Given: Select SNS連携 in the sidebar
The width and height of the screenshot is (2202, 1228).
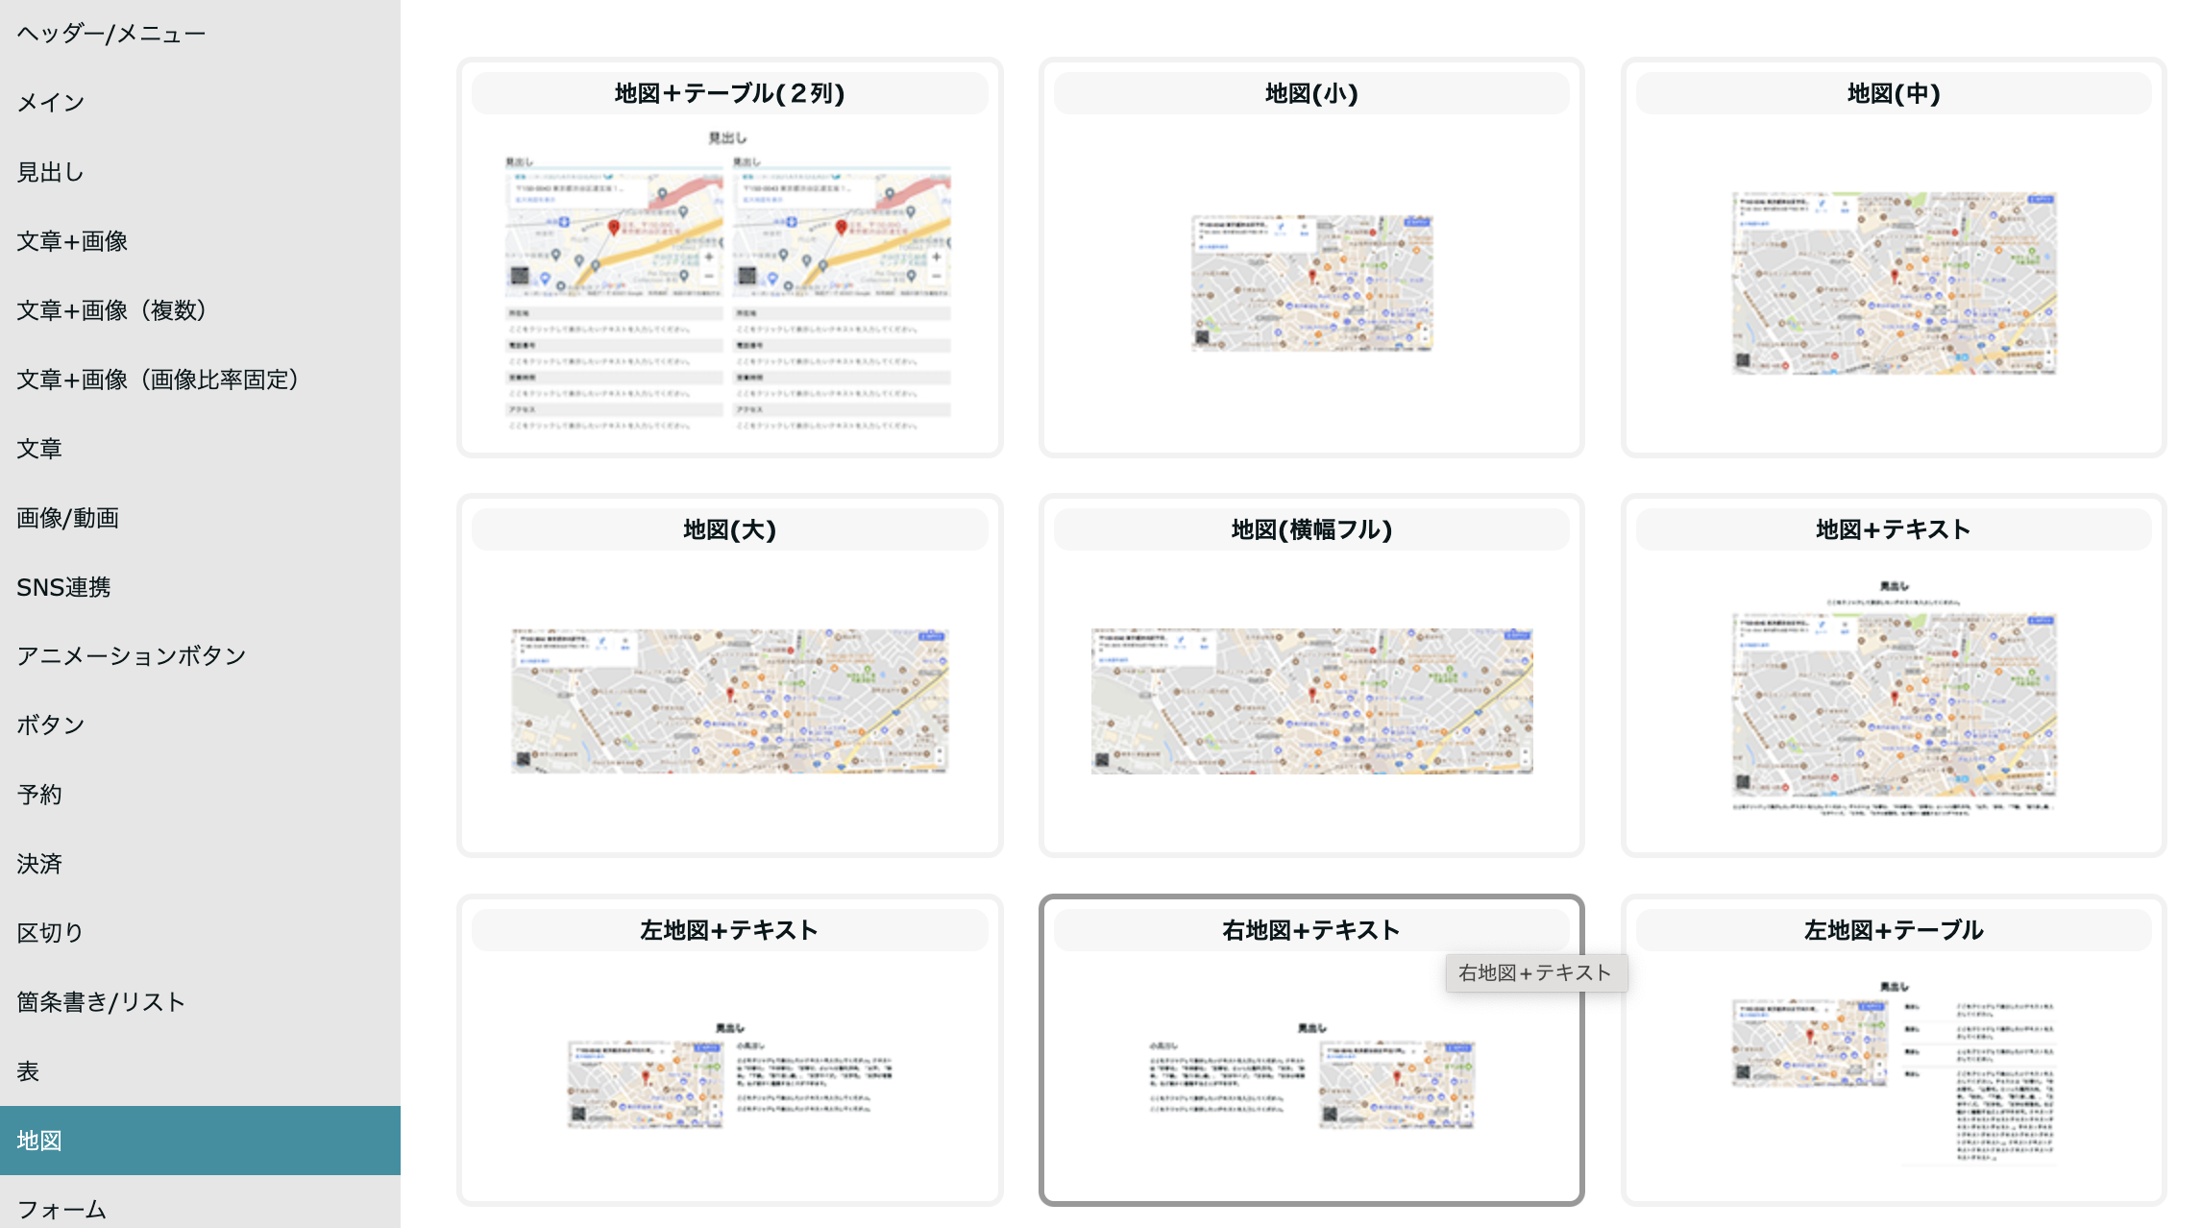Looking at the screenshot, I should (63, 587).
